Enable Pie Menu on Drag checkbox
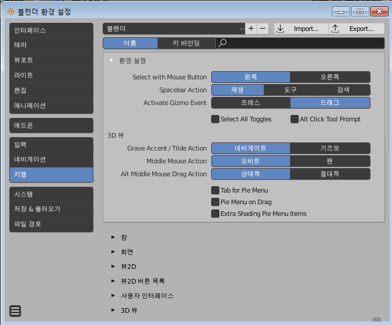This screenshot has width=392, height=325. 215,202
